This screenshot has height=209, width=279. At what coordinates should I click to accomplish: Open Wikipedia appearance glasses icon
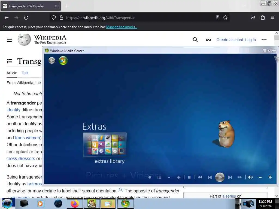pos(208,40)
